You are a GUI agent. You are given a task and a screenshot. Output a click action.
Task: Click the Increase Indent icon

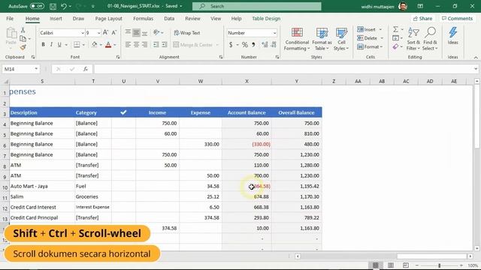165,45
